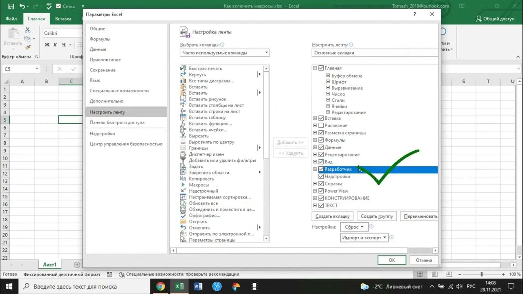523x294 pixels.
Task: Open the Сброс dropdown
Action: [354, 227]
